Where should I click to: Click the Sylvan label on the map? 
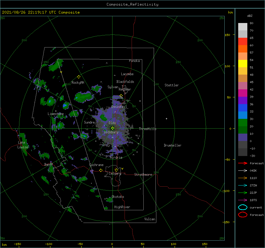point(113,87)
